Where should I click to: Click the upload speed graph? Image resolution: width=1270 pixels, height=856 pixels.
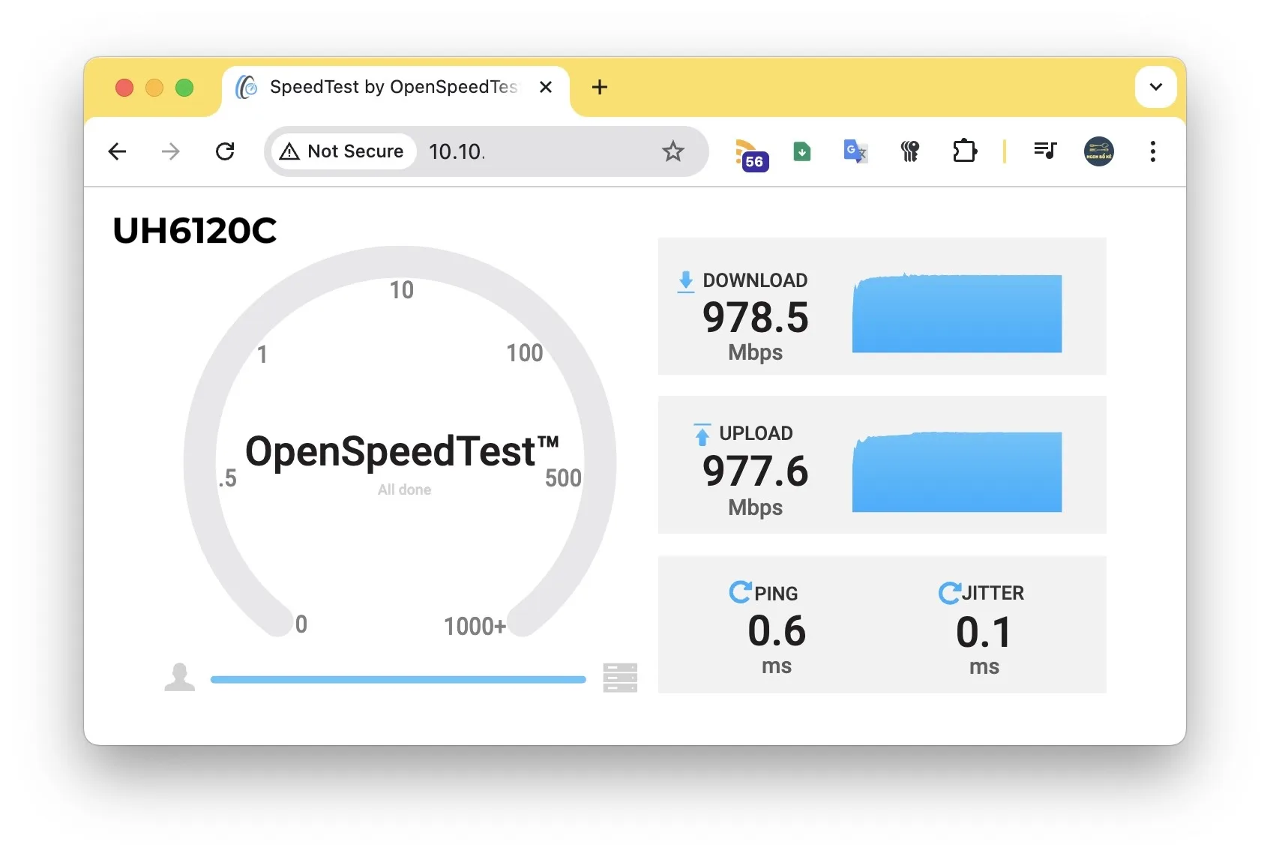point(957,471)
